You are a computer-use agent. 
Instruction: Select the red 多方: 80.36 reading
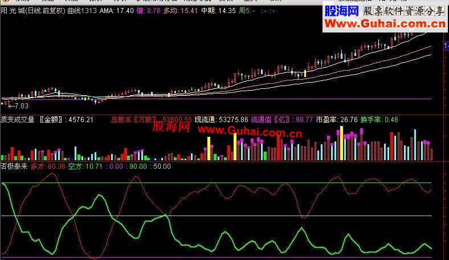pos(48,166)
